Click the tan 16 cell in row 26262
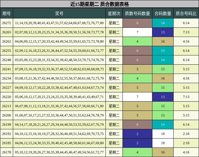Screen dimensions: 199x157 (163, 41)
